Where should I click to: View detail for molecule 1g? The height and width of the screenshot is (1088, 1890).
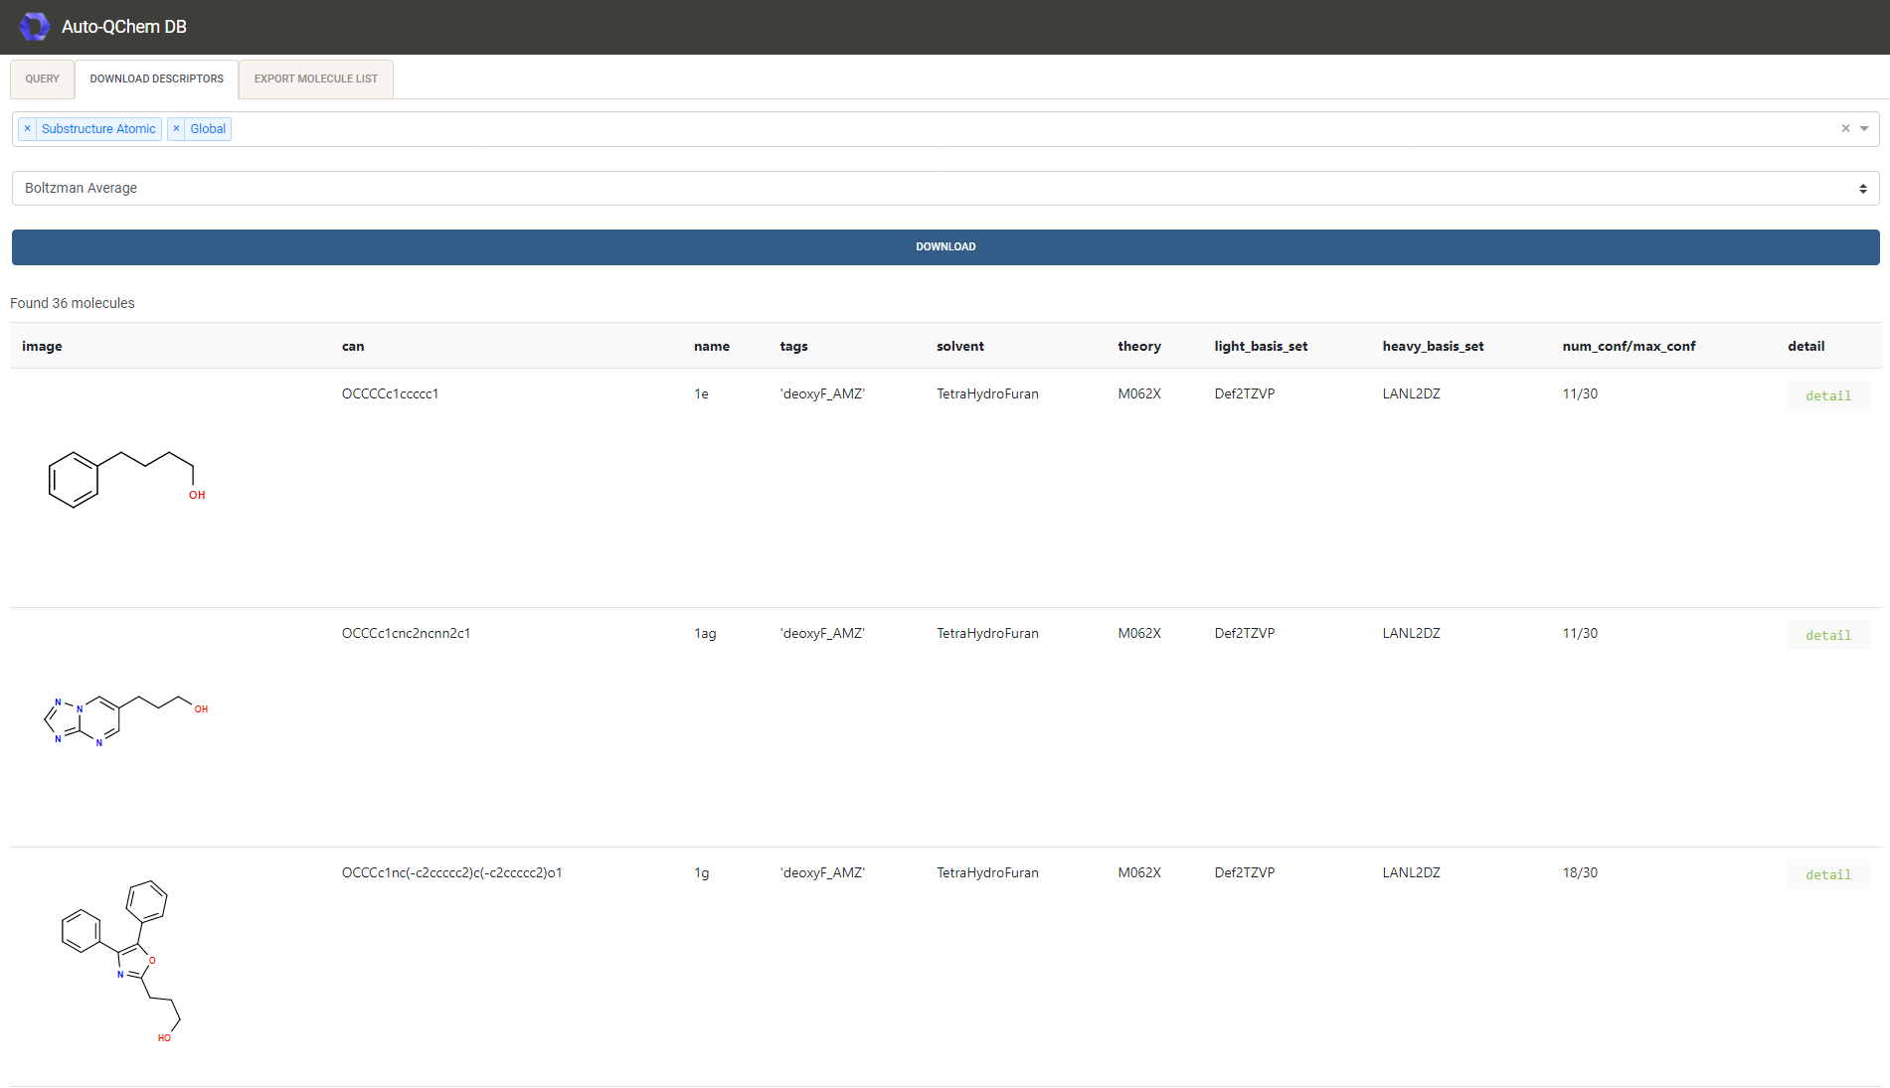(1827, 875)
